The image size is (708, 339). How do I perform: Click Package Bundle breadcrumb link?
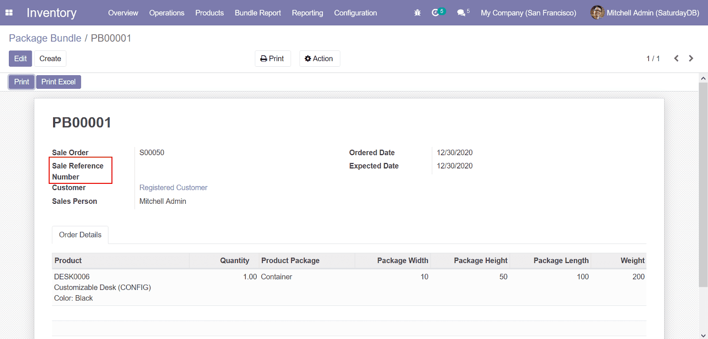click(45, 38)
